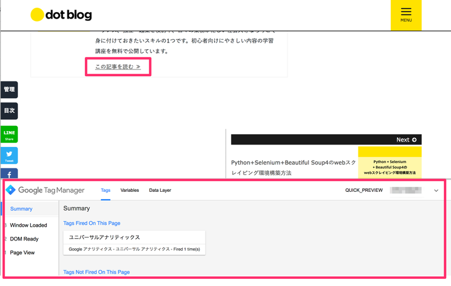The width and height of the screenshot is (451, 286).
Task: Click the Next article header bar
Action: [326, 140]
